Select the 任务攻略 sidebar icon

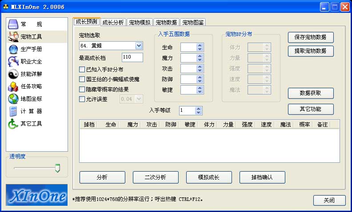[x=13, y=86]
